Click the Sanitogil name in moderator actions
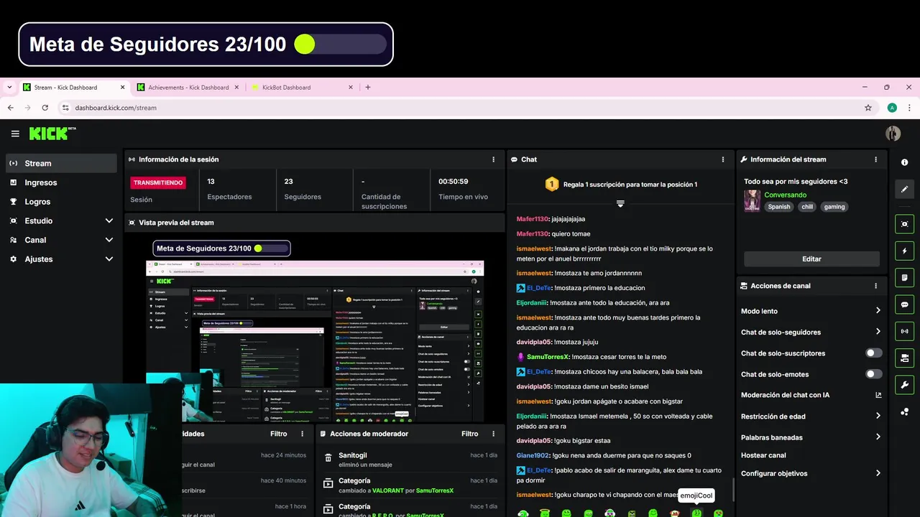The image size is (920, 517). tap(353, 455)
